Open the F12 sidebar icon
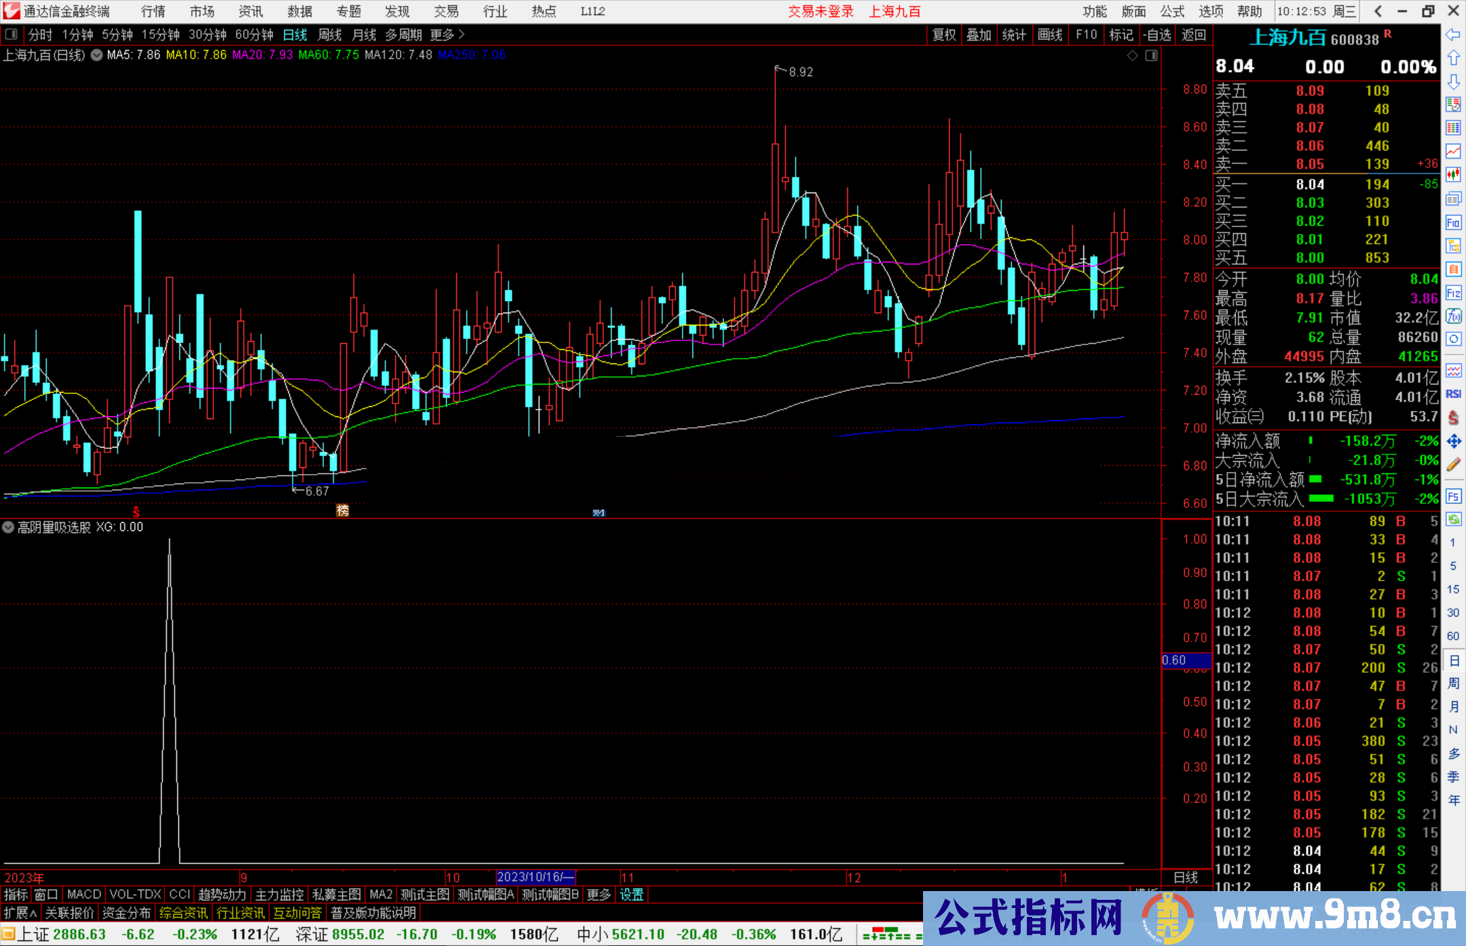The width and height of the screenshot is (1466, 946). click(x=1453, y=294)
